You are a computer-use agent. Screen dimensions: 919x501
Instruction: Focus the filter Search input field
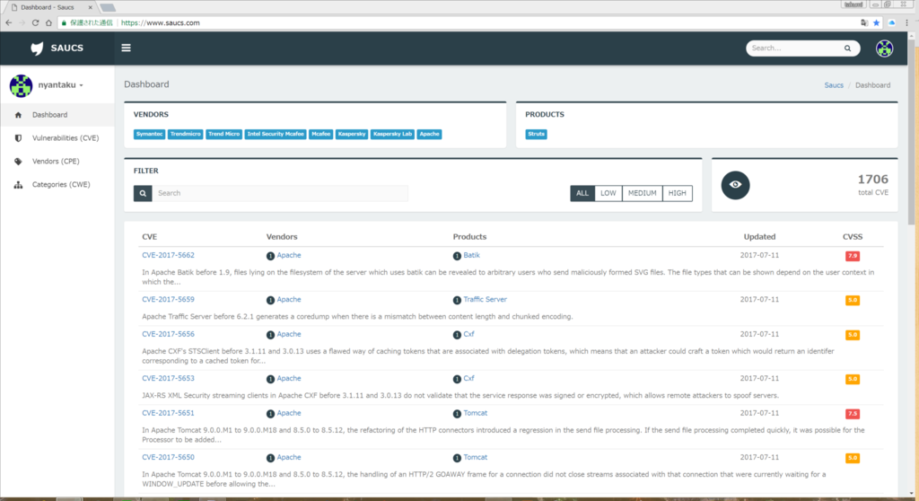click(280, 193)
